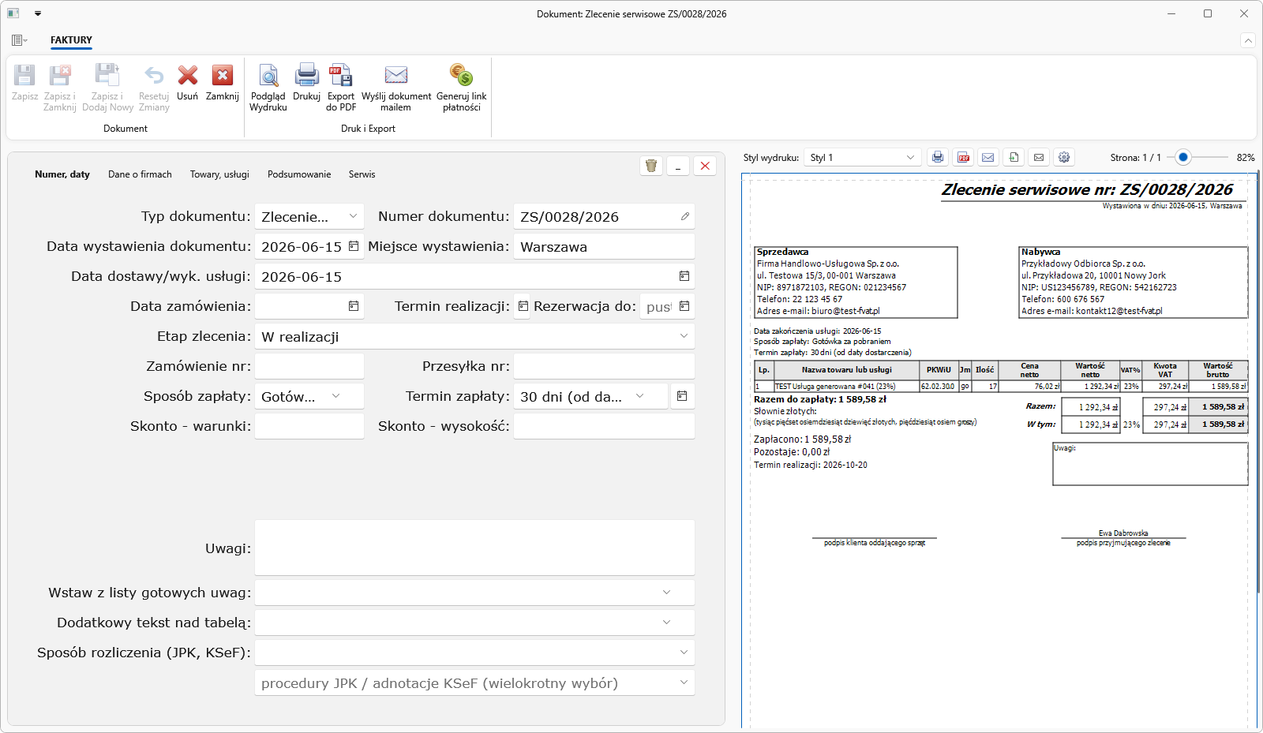Switch to Dane o firmach tab
Screen dimensions: 1263x733
click(140, 174)
